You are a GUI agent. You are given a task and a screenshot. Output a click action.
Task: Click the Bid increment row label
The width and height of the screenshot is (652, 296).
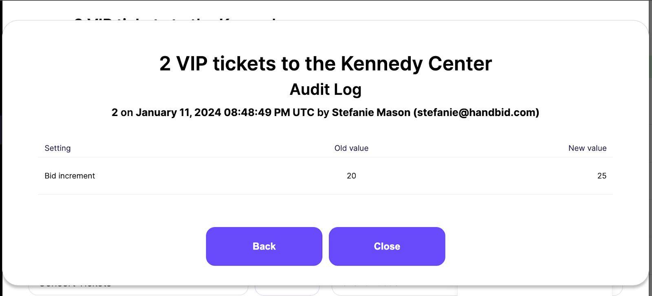pyautogui.click(x=70, y=176)
